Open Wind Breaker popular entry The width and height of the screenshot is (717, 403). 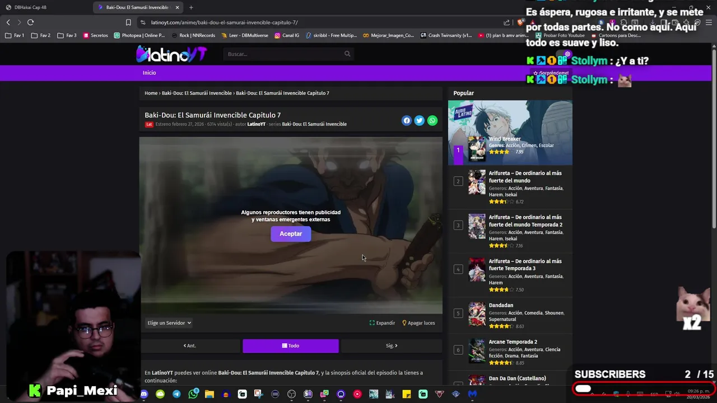click(505, 139)
